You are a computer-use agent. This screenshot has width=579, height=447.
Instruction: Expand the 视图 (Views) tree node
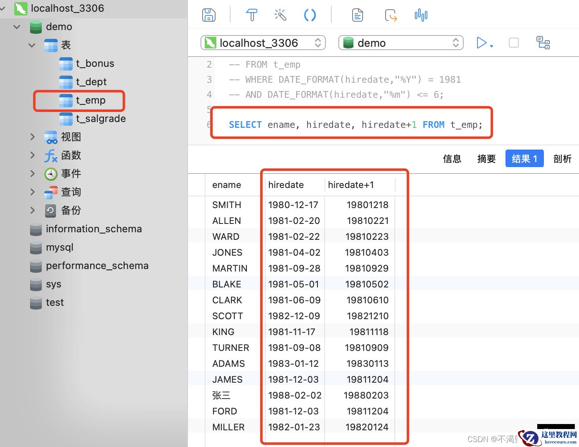pyautogui.click(x=33, y=137)
